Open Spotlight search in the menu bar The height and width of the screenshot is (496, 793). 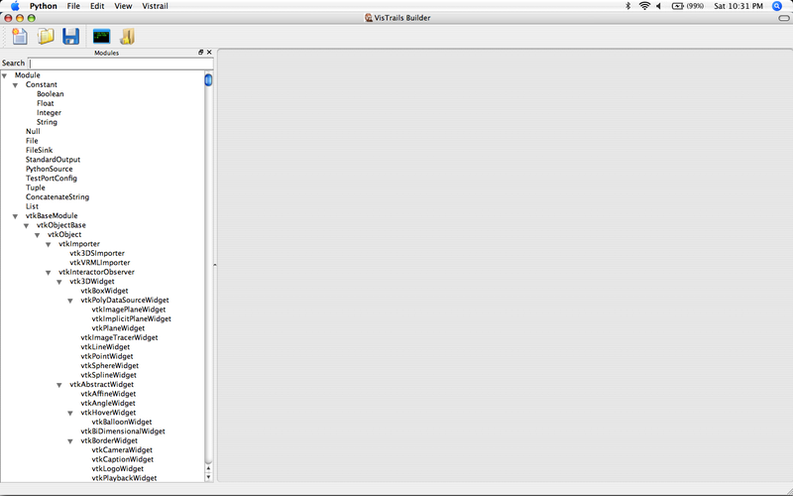780,6
